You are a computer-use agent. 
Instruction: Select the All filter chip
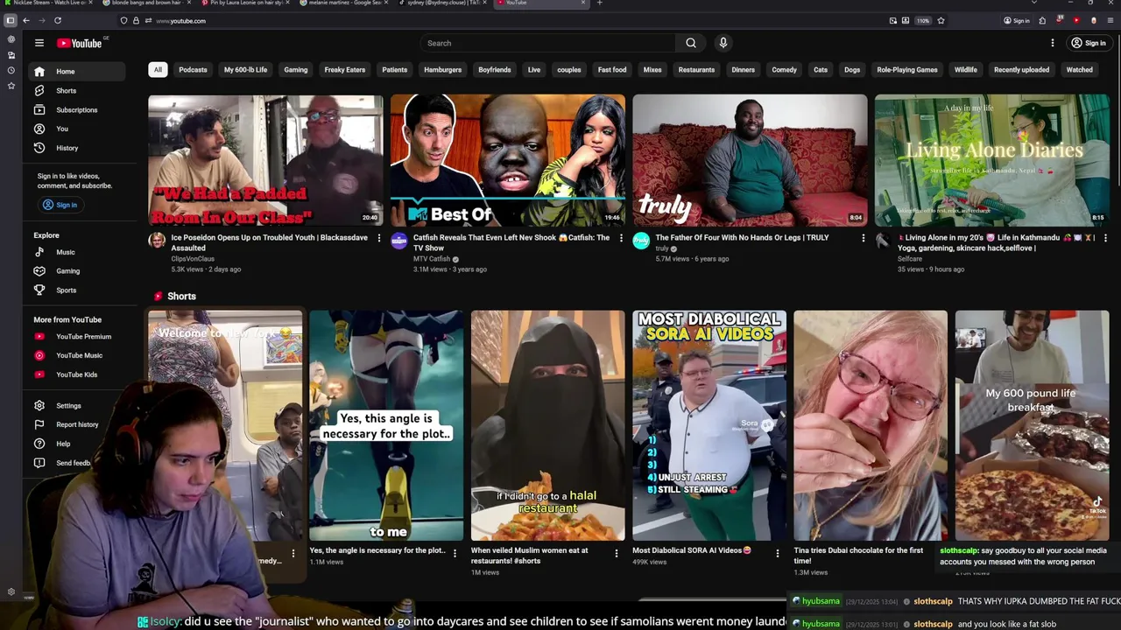click(158, 70)
